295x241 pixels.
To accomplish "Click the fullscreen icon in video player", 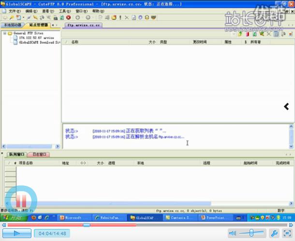I will (286, 233).
